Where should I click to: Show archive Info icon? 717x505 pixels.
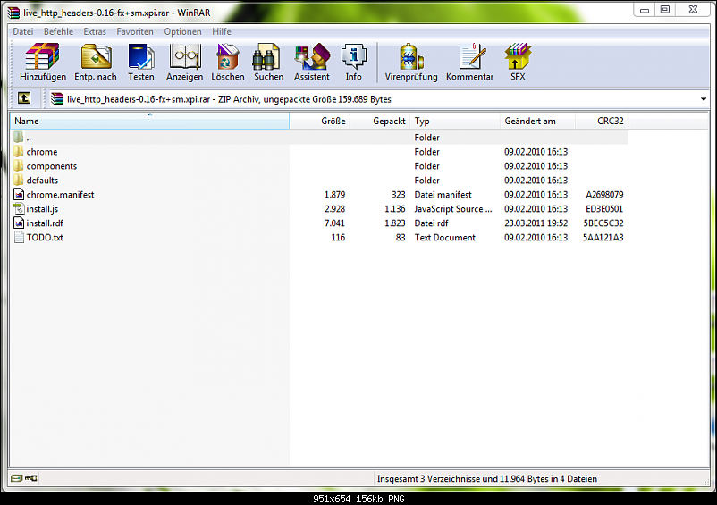pyautogui.click(x=354, y=57)
